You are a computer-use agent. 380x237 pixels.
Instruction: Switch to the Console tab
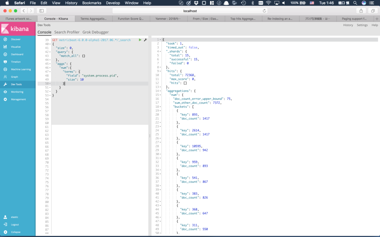(x=45, y=32)
